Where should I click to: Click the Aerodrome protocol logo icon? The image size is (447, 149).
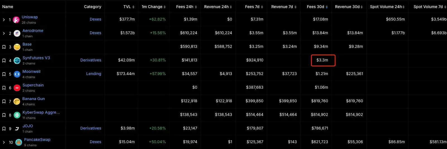pos(17,33)
